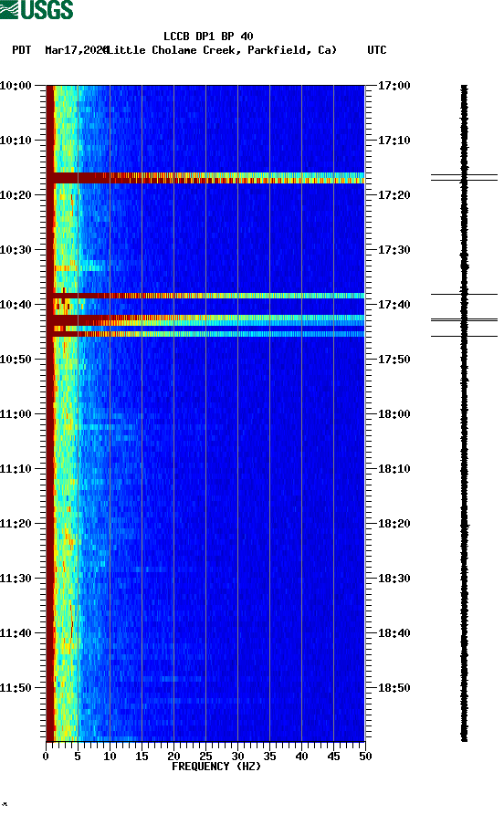This screenshot has height=814, width=504.
Task: Click the broadband event band near 10:38 PDT
Action: [x=205, y=296]
